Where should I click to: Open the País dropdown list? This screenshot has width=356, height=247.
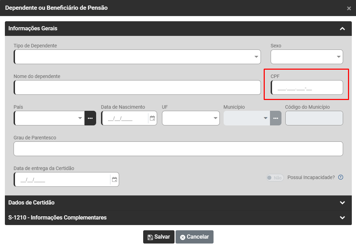[49, 118]
